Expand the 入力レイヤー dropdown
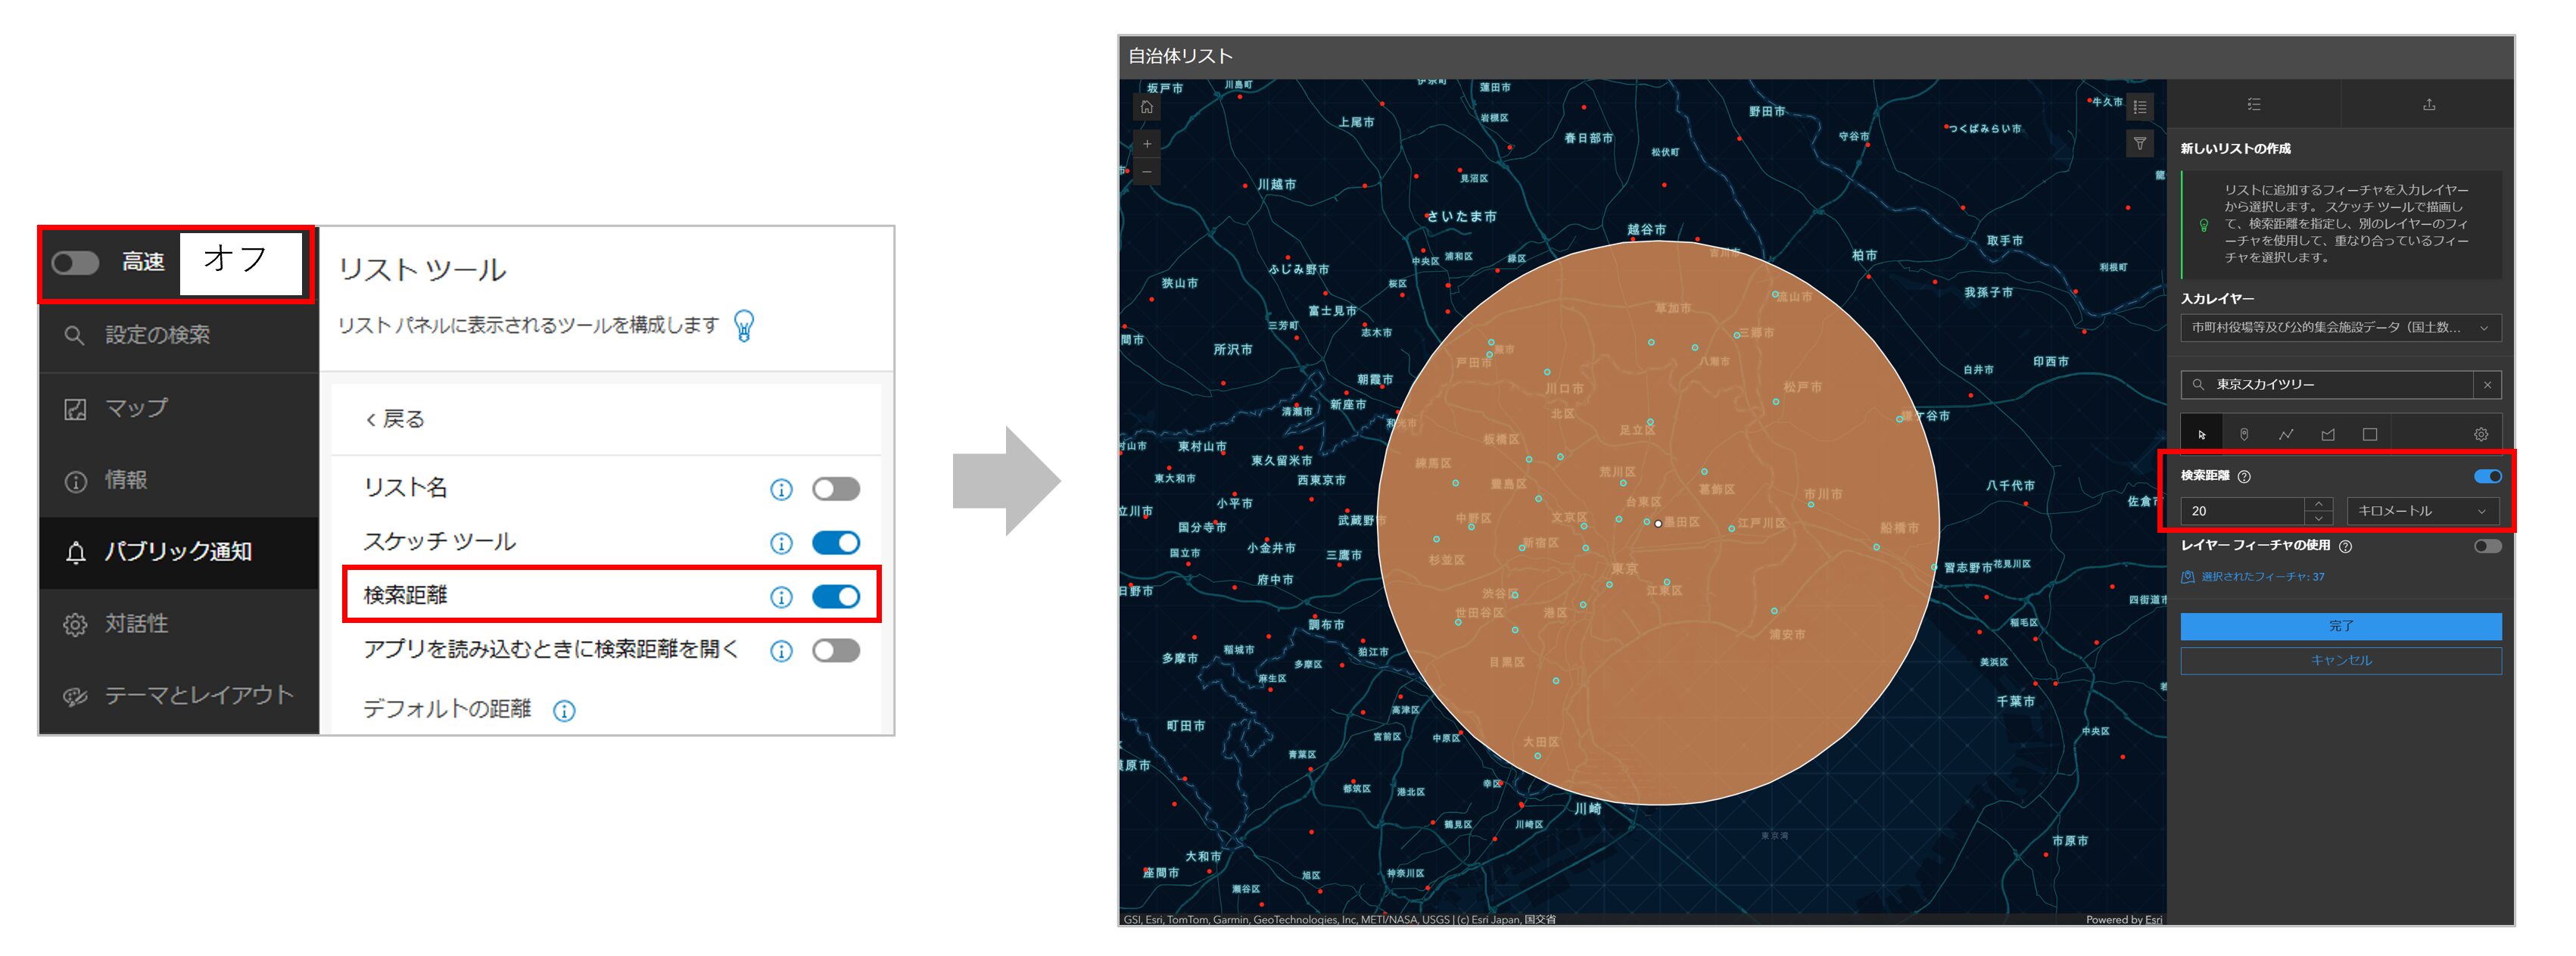This screenshot has width=2576, height=956. click(2340, 328)
